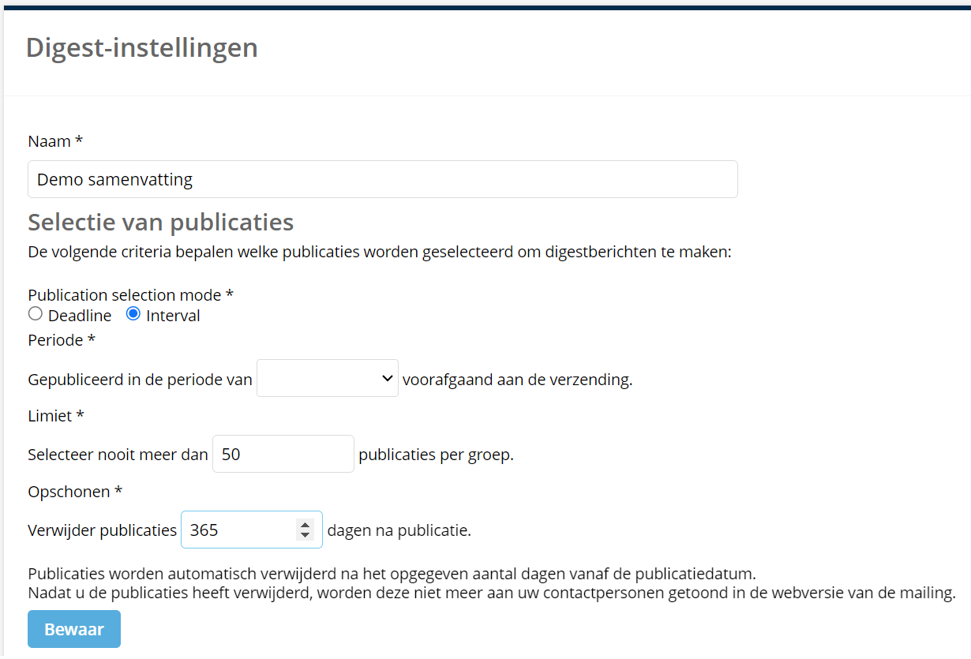
Task: Decrement the Verwijder publicaties day count
Action: 305,535
